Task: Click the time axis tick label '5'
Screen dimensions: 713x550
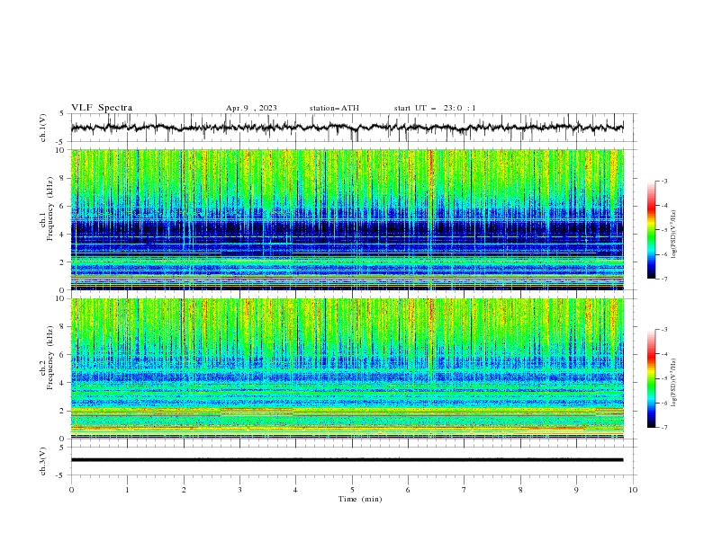Action: click(352, 490)
